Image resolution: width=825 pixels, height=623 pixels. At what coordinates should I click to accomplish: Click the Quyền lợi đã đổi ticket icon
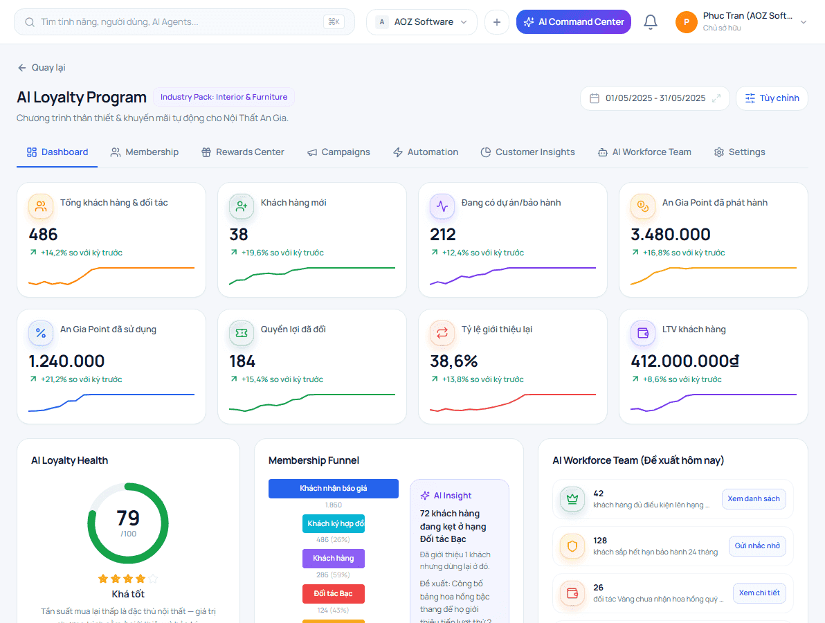pos(242,333)
